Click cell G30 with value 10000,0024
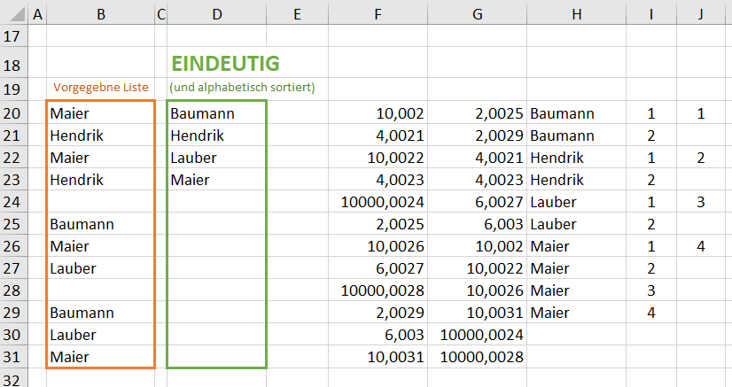Screen dimensions: 732x387 pos(477,335)
